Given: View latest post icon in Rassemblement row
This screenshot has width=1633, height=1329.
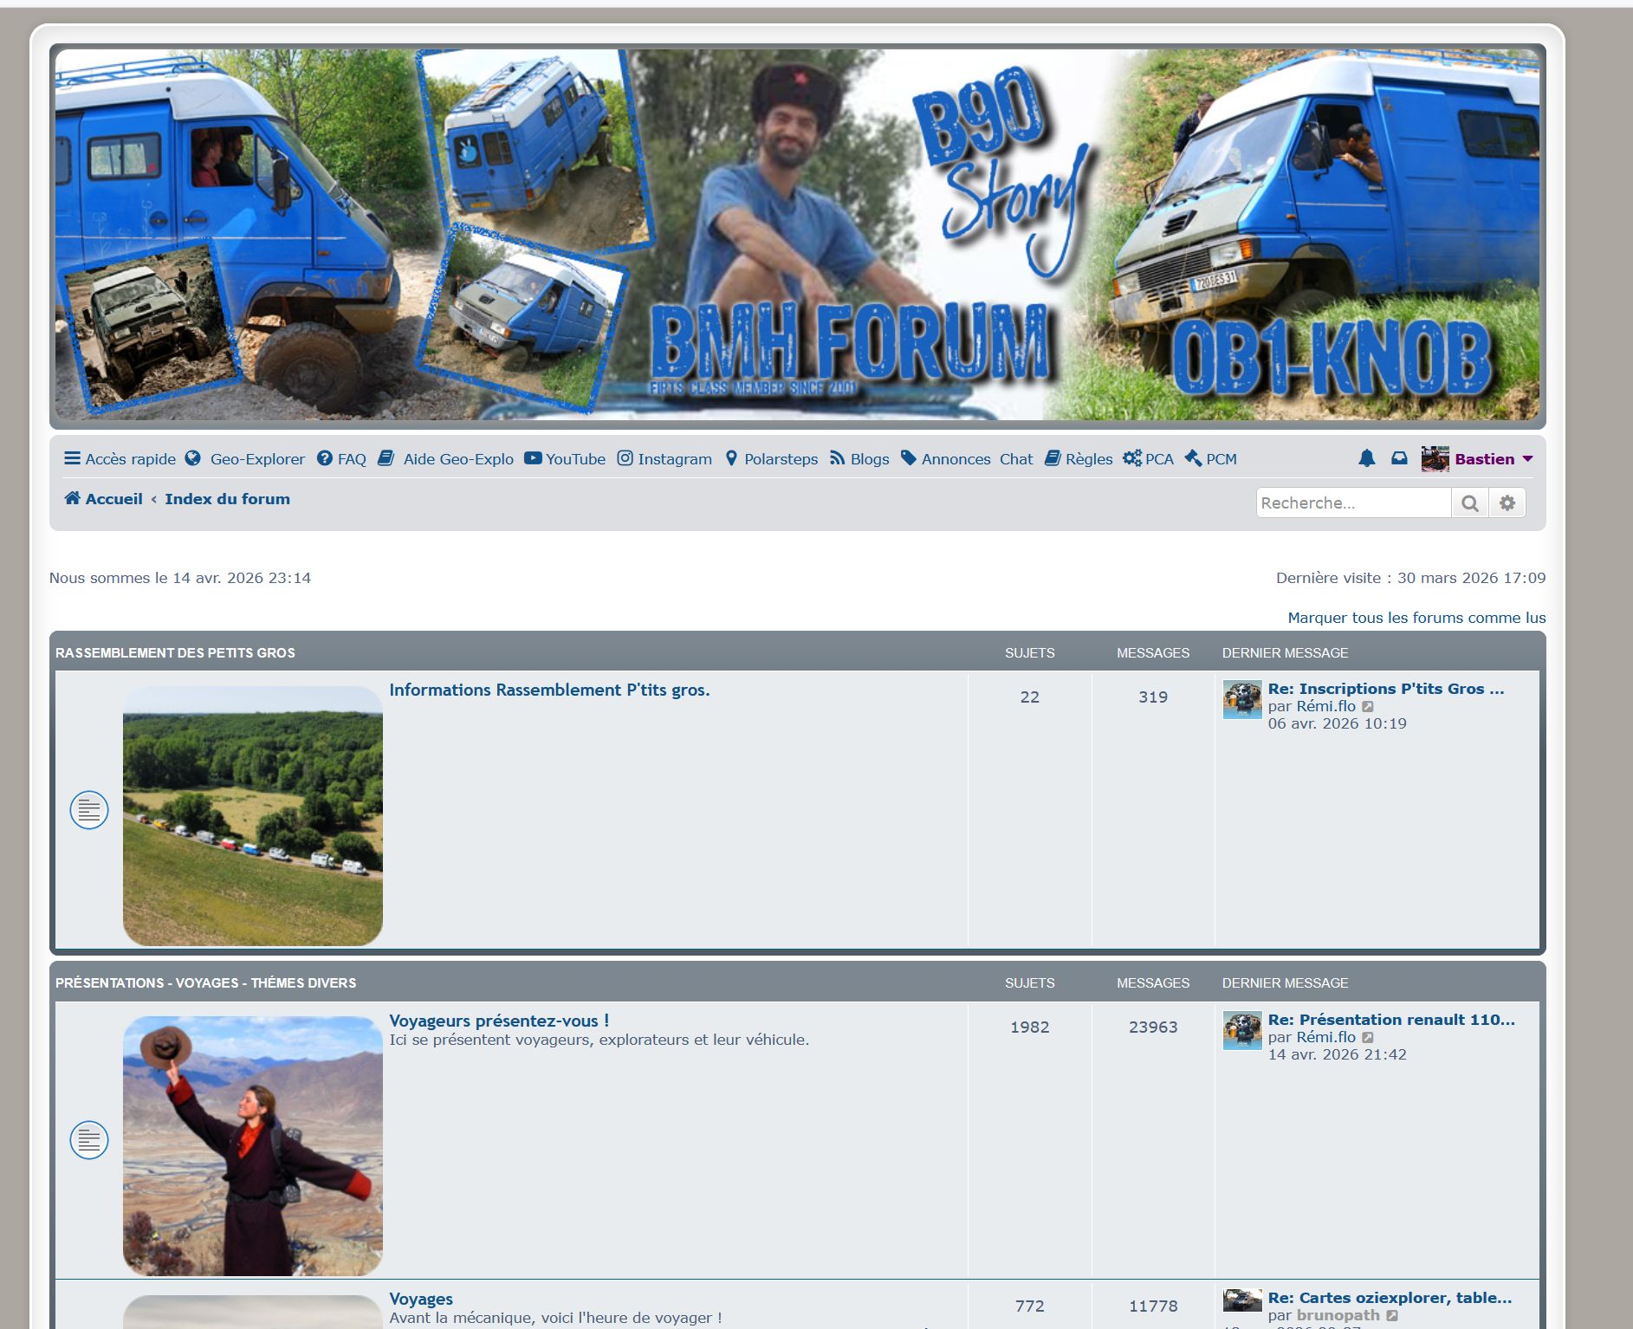Looking at the screenshot, I should pos(1368,707).
